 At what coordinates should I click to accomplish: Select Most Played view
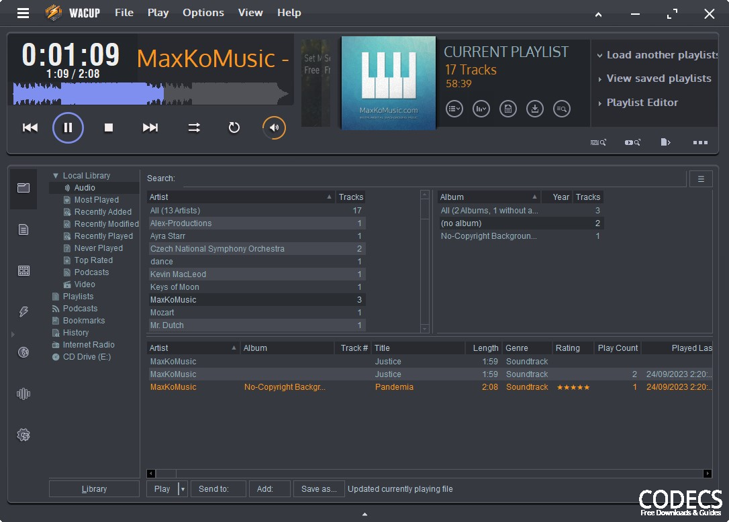click(96, 200)
